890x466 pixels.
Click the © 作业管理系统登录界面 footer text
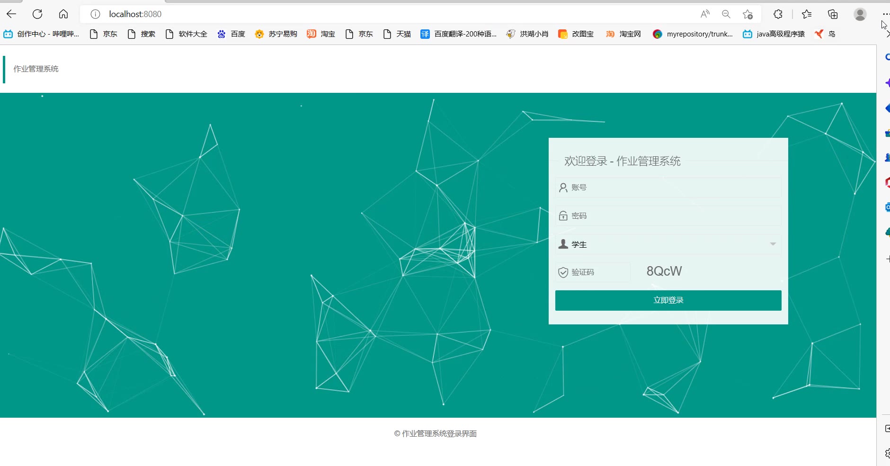click(436, 434)
